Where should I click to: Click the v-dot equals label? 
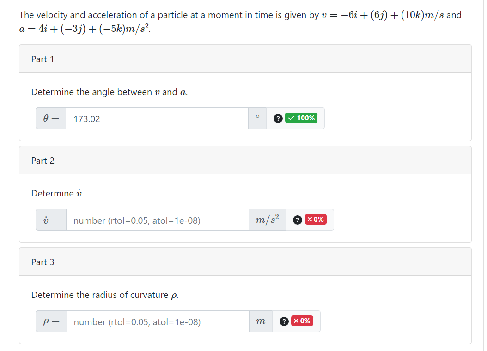click(51, 220)
